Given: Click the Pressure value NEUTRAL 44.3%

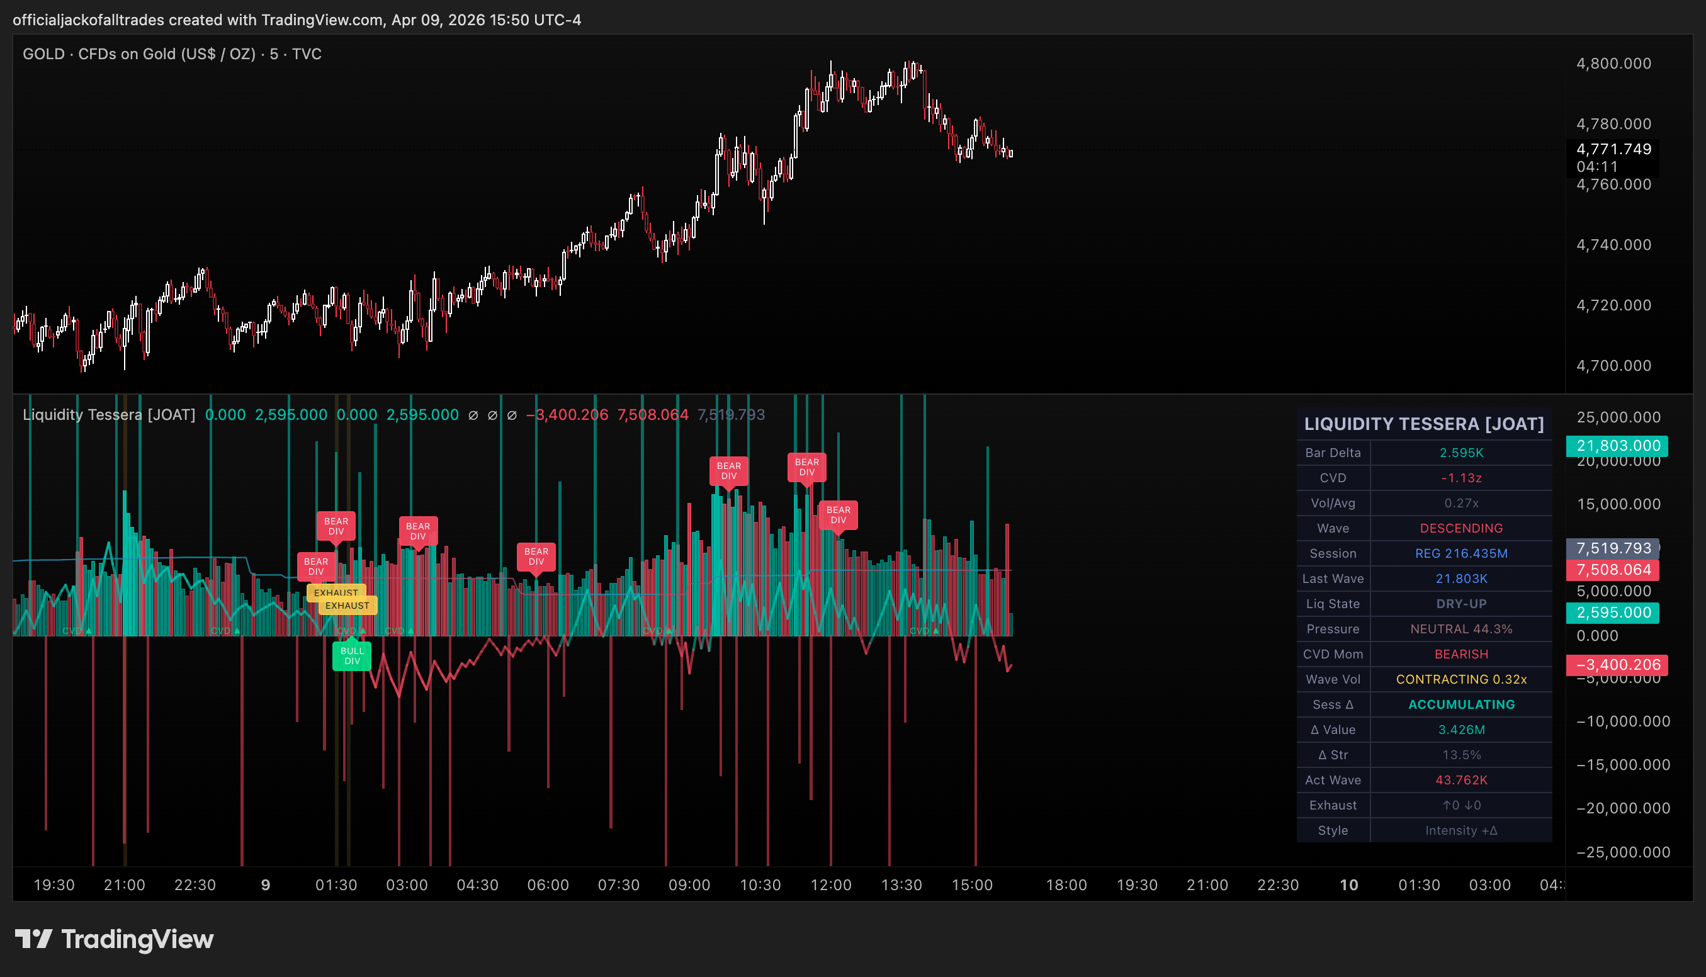Looking at the screenshot, I should pos(1461,629).
